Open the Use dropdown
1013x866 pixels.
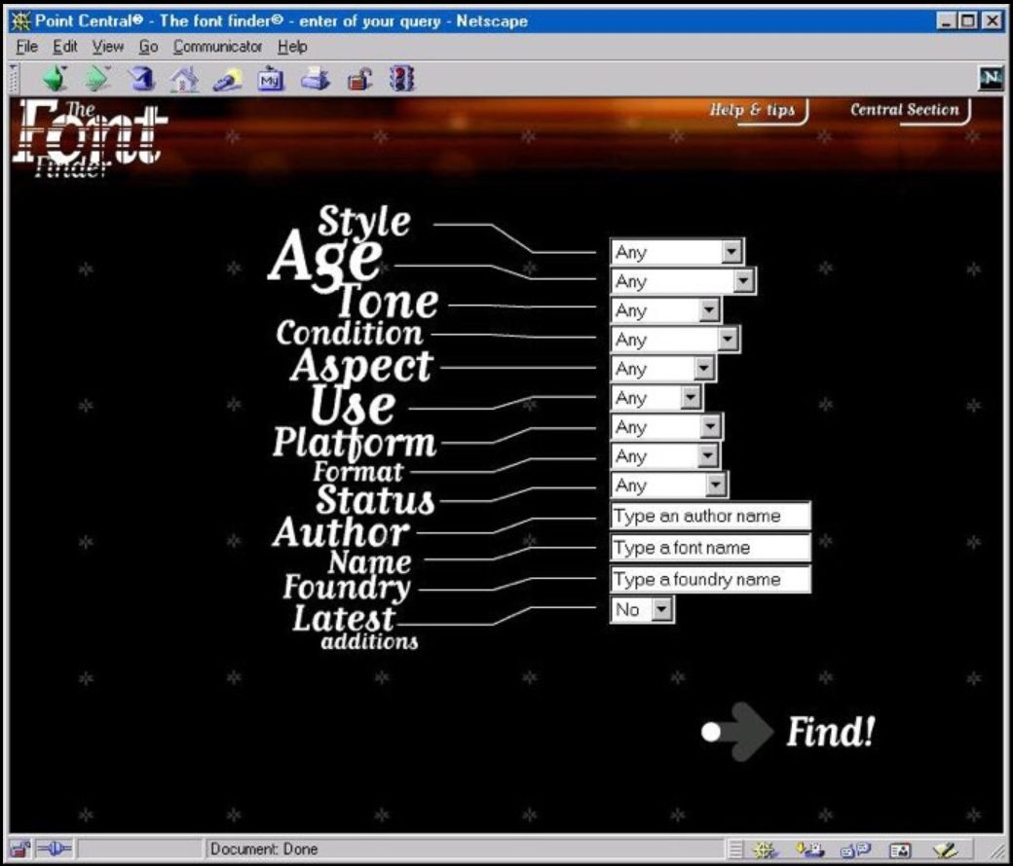(657, 398)
